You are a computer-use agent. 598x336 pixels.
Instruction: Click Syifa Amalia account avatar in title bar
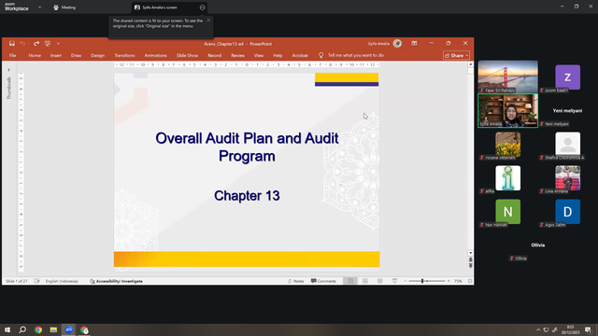click(397, 44)
